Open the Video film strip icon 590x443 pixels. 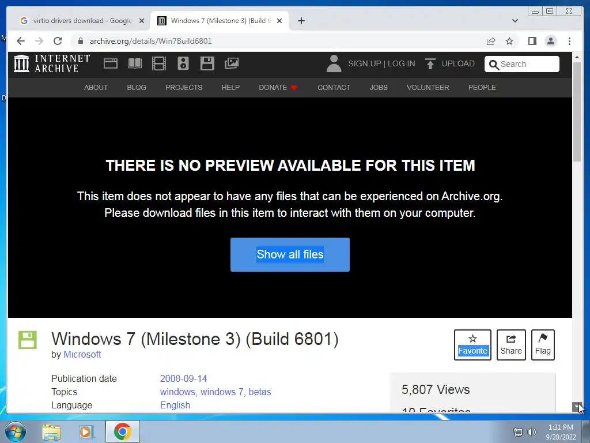click(159, 63)
